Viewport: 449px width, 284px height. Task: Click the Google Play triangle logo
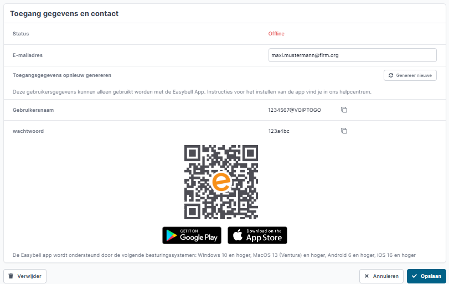[171, 236]
